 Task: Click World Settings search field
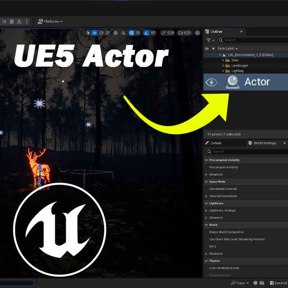[x=247, y=152]
